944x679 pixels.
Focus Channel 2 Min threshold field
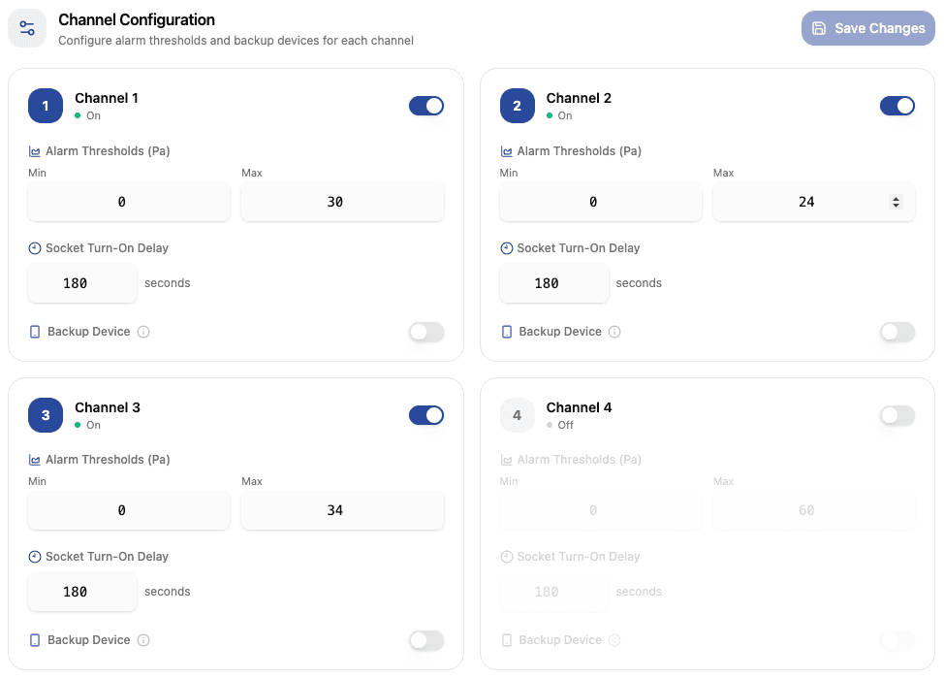coord(601,202)
